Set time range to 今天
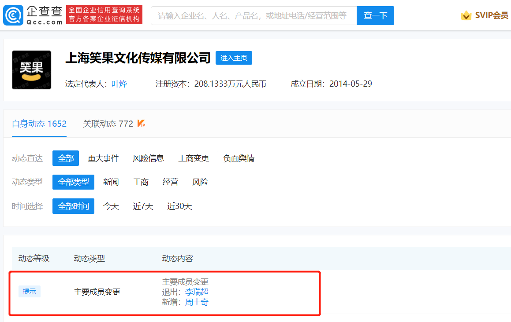Screen dimensions: 511x322 pyautogui.click(x=111, y=206)
